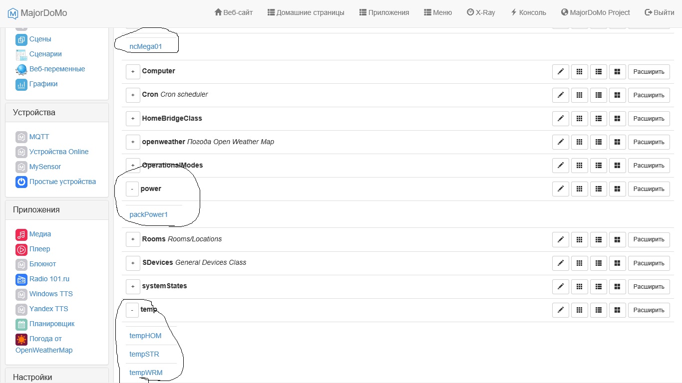682x383 pixels.
Task: Open the MQTT icon in the sidebar
Action: click(21, 137)
